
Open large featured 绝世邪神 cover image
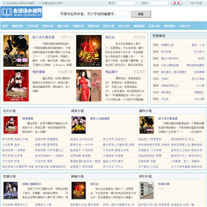(16, 86)
